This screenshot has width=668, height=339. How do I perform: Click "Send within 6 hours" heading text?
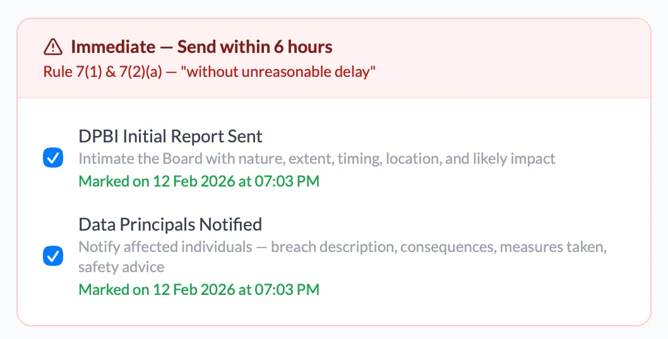tap(254, 47)
